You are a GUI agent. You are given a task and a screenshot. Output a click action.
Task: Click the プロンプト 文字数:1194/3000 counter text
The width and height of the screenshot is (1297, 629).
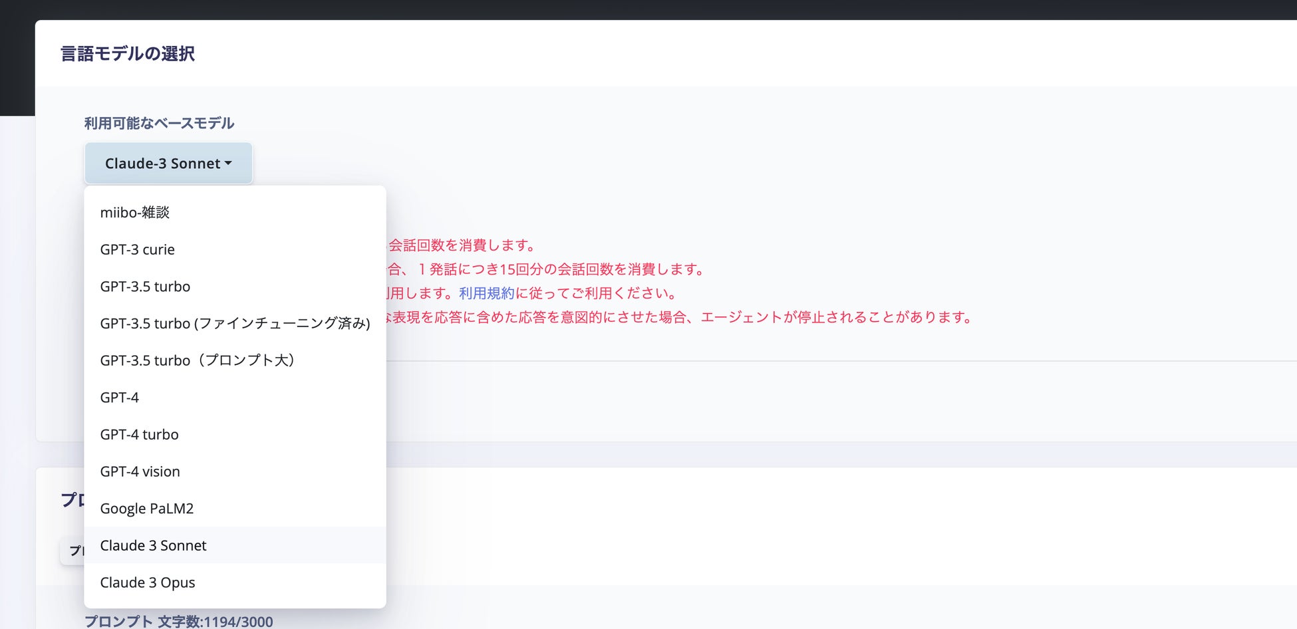(x=178, y=622)
